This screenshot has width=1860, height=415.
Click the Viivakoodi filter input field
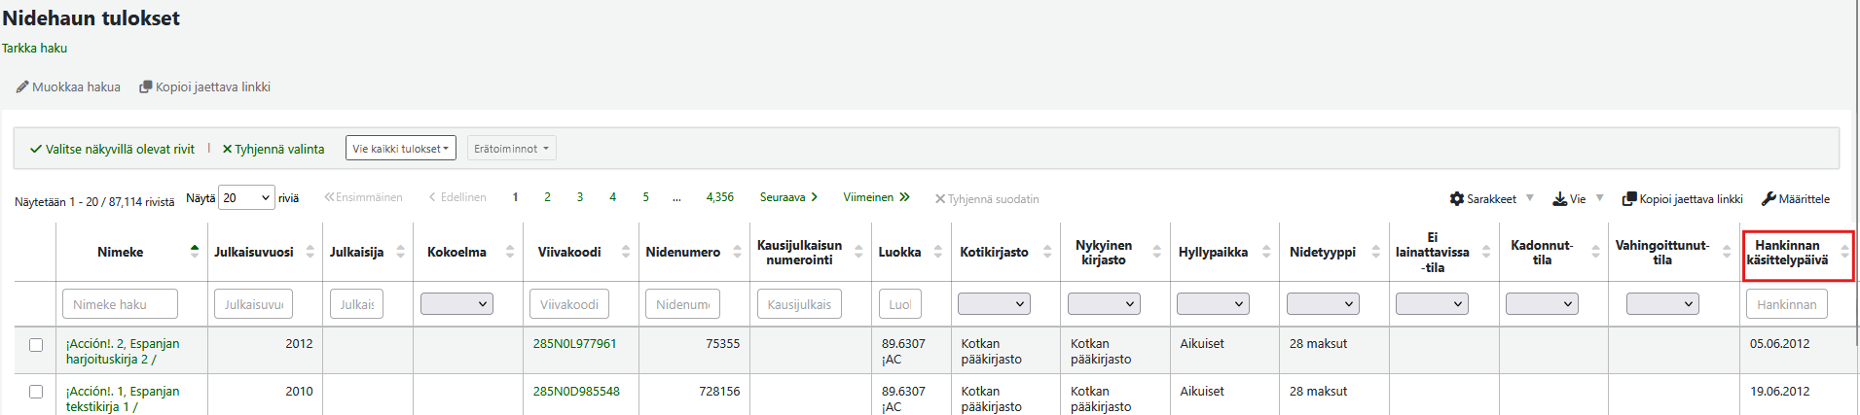click(x=569, y=304)
